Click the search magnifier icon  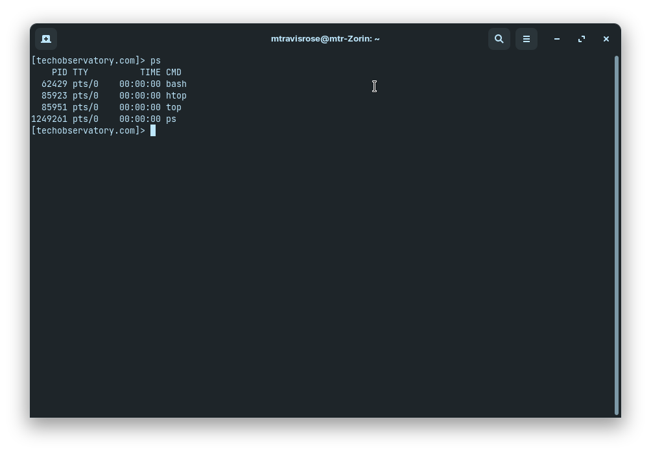(x=499, y=39)
